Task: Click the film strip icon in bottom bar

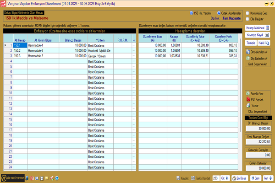Action: pos(42,178)
